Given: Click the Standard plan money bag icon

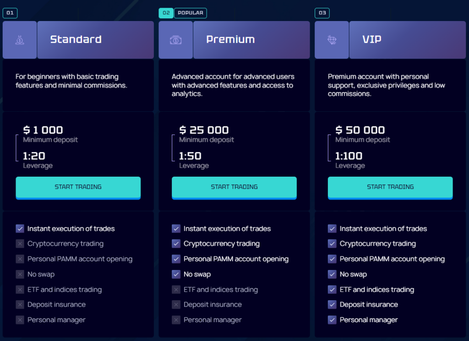Looking at the screenshot, I should click(20, 40).
